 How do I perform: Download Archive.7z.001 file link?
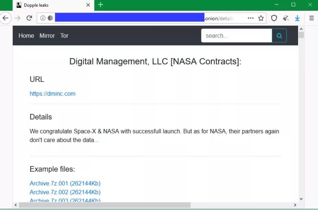(x=65, y=184)
